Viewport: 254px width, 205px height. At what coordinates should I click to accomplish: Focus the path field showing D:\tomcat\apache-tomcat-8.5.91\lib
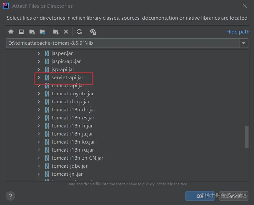123,43
